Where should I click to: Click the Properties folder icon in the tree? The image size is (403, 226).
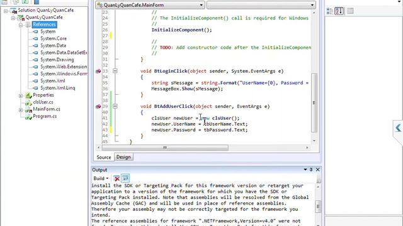[28, 95]
